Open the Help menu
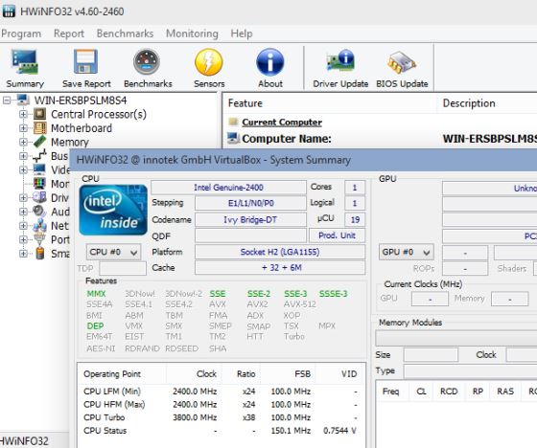 tap(242, 34)
